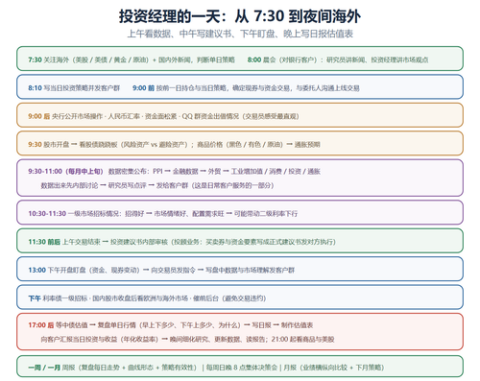Viewport: 480px width, 381px height.
Task: Click text "央行公开市场操作"
Action: [77, 116]
